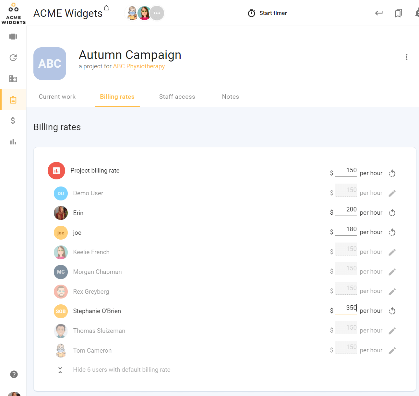Click the name Rex Greyberg
419x396 pixels.
coord(91,292)
